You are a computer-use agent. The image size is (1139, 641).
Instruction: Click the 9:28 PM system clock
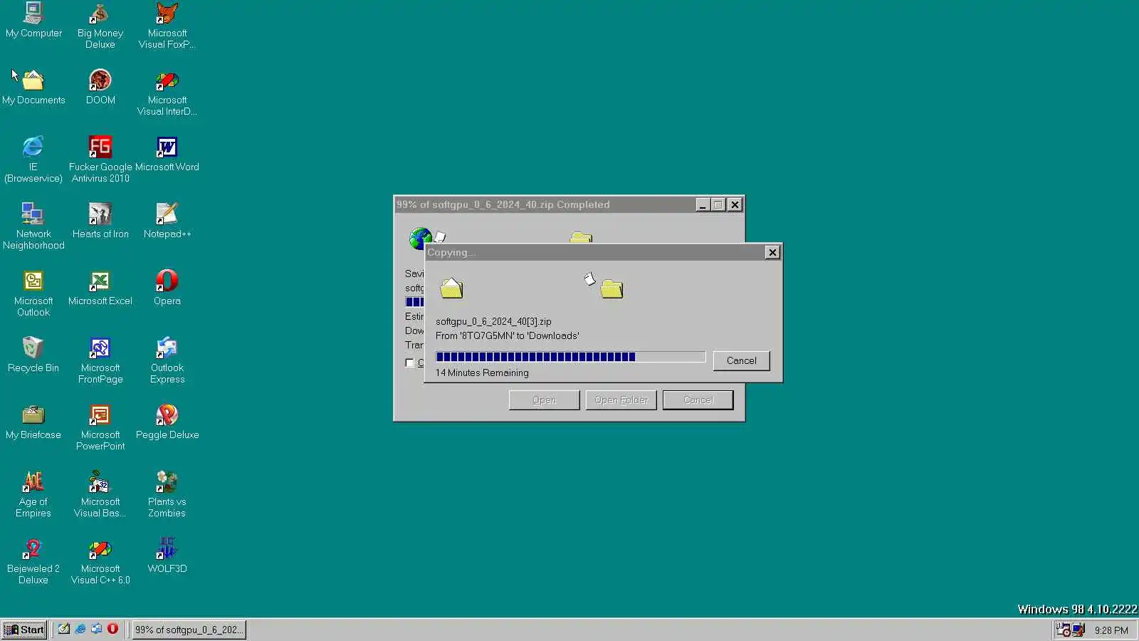pyautogui.click(x=1111, y=630)
